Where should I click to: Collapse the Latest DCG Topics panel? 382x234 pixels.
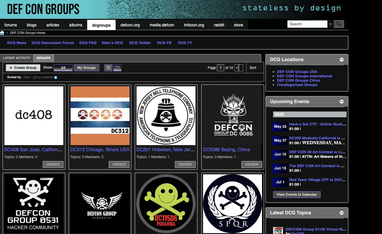[342, 213]
